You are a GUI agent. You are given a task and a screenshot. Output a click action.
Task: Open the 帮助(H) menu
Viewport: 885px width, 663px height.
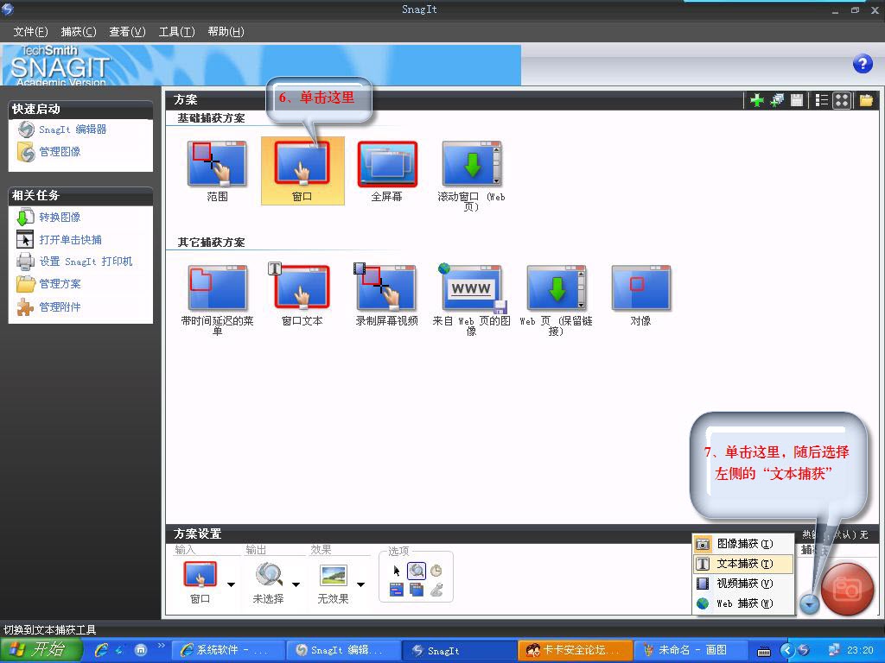[226, 32]
